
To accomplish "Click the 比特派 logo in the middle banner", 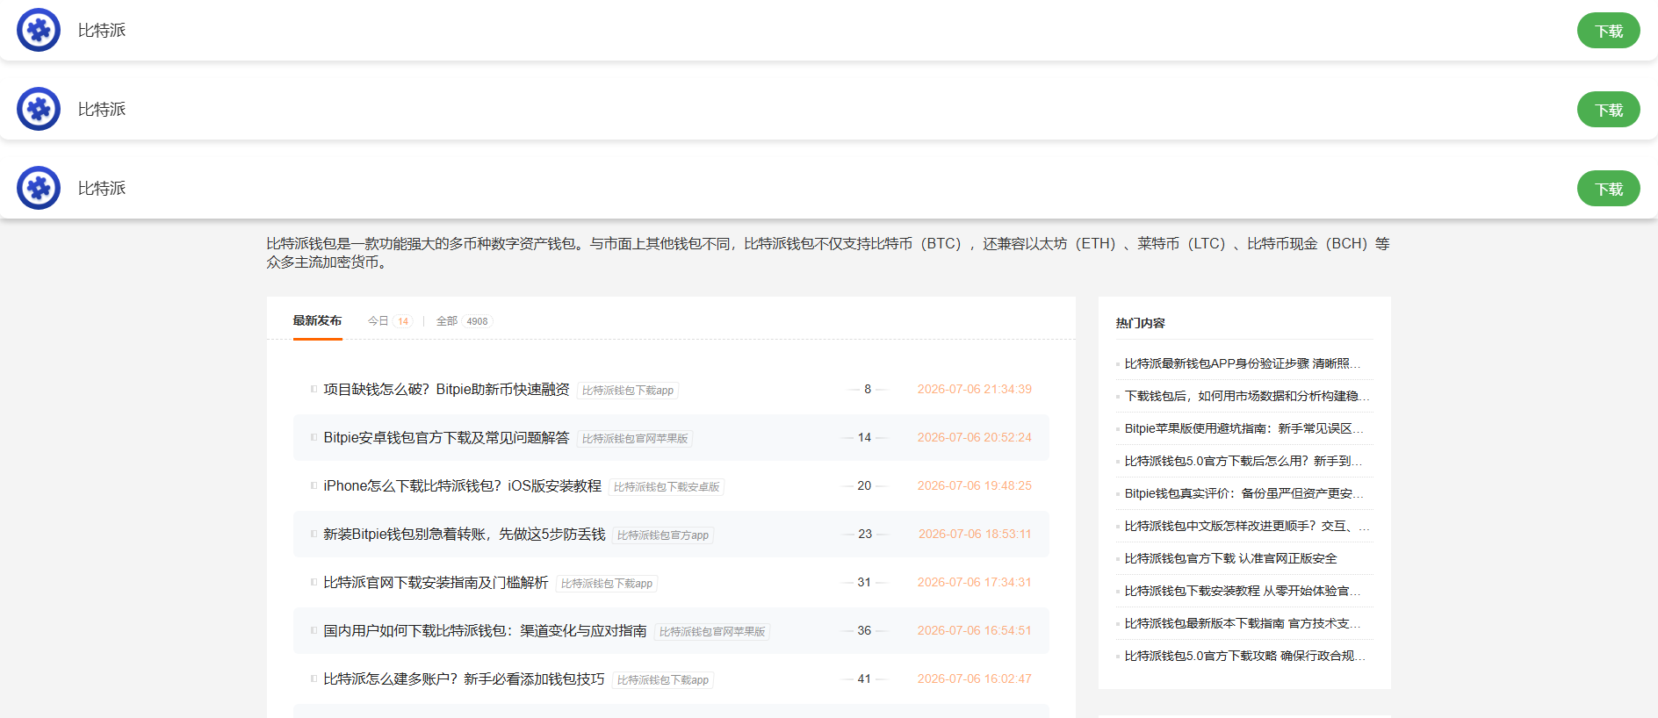I will click(x=39, y=109).
